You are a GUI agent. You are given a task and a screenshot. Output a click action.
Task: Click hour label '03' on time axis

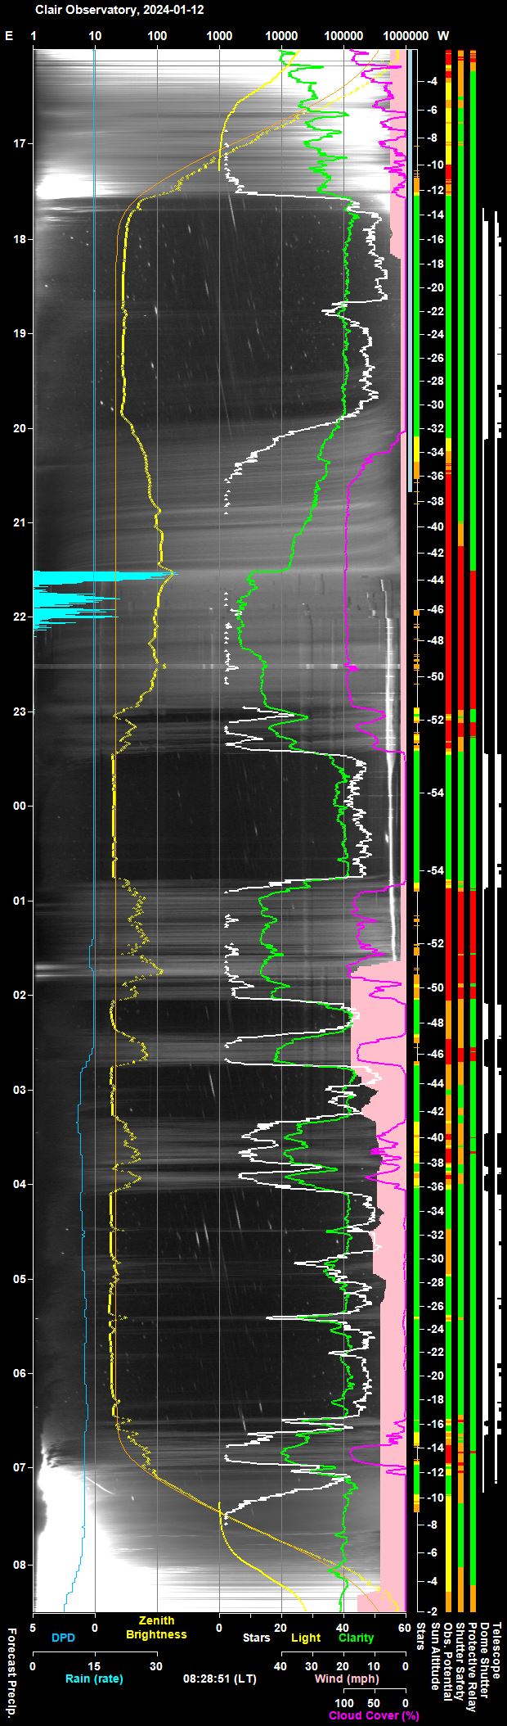pyautogui.click(x=19, y=1090)
